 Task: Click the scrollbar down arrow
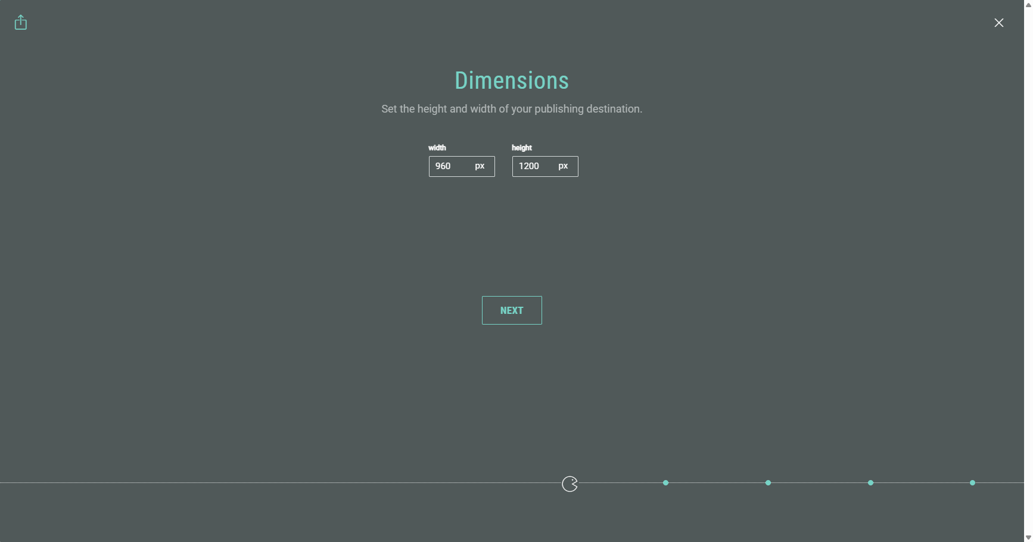click(x=1028, y=538)
